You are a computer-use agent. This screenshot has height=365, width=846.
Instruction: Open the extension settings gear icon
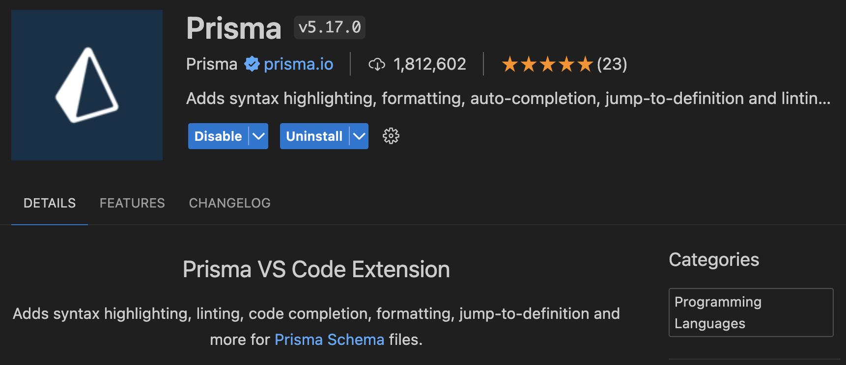(x=391, y=136)
